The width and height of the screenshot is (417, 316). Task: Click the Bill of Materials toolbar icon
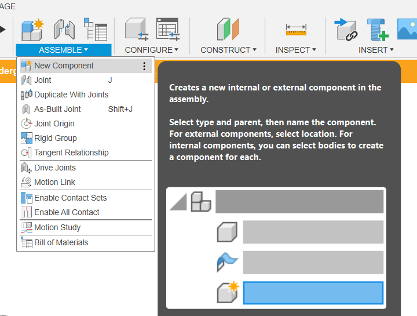96,30
